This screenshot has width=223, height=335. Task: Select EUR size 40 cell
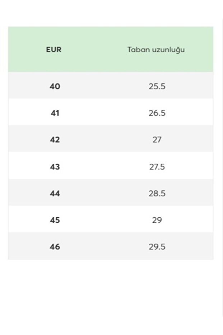tap(55, 86)
